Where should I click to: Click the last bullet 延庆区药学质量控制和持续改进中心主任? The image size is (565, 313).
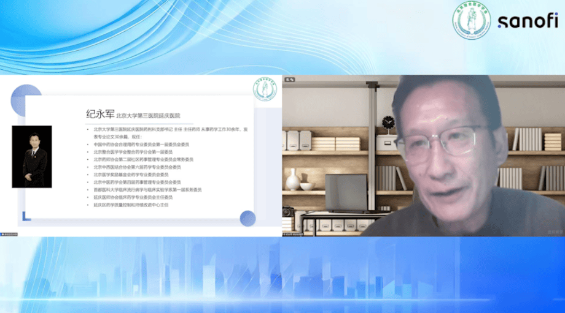pos(131,205)
